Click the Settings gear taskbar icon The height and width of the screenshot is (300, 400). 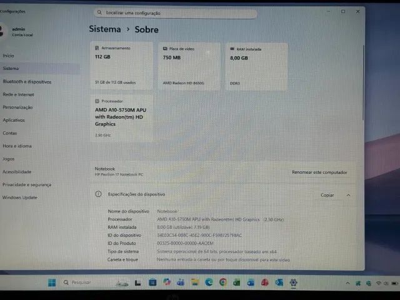293,282
